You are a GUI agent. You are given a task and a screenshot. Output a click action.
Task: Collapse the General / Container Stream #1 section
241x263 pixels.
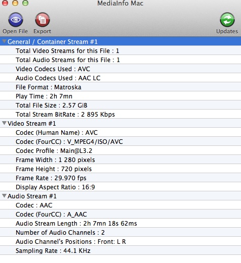tap(5, 41)
